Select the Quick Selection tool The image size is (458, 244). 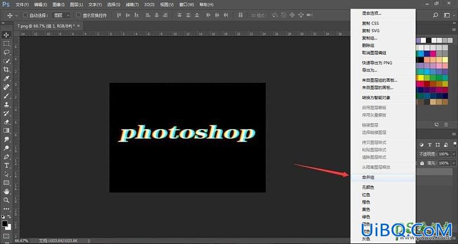6,61
